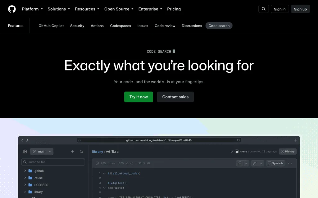This screenshot has height=198, width=318.
Task: Expand the LICENSES folder chevron
Action: (25, 185)
